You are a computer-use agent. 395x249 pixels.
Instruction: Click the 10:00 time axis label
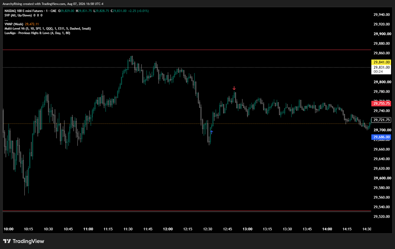(x=8, y=229)
